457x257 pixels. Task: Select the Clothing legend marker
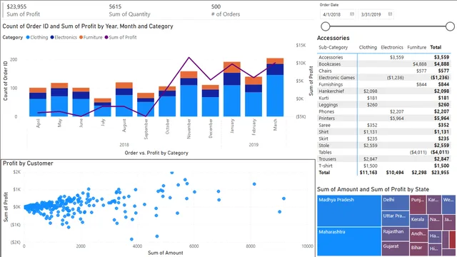point(28,37)
